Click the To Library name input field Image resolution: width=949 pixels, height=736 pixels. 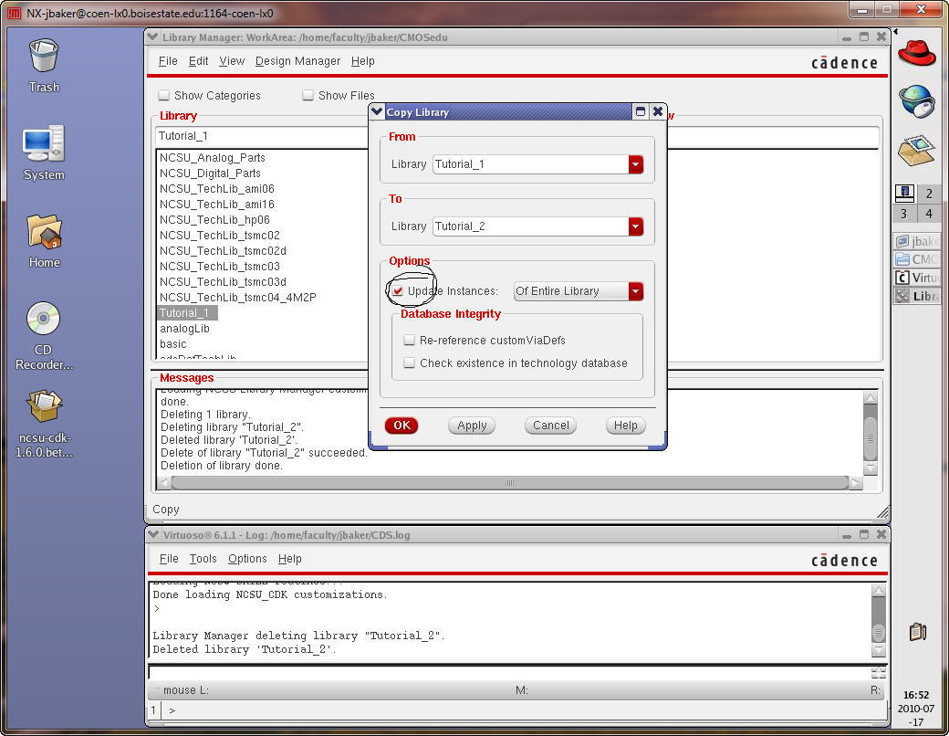531,226
